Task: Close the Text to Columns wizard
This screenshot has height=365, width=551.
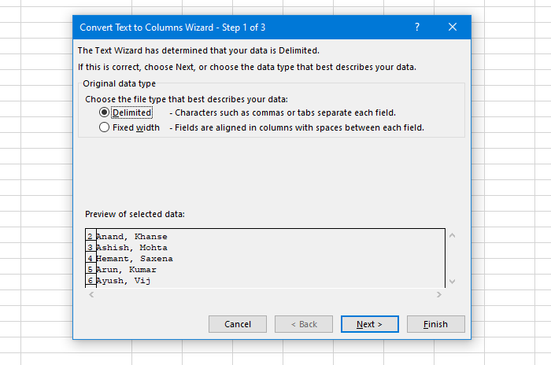Action: [x=453, y=27]
